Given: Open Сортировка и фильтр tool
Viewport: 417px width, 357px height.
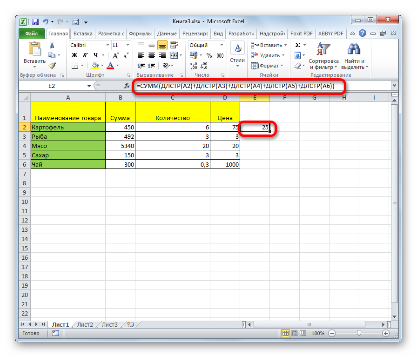Looking at the screenshot, I should (x=323, y=55).
